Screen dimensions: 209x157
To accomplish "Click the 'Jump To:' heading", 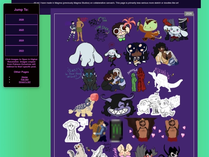I will click(21, 10).
